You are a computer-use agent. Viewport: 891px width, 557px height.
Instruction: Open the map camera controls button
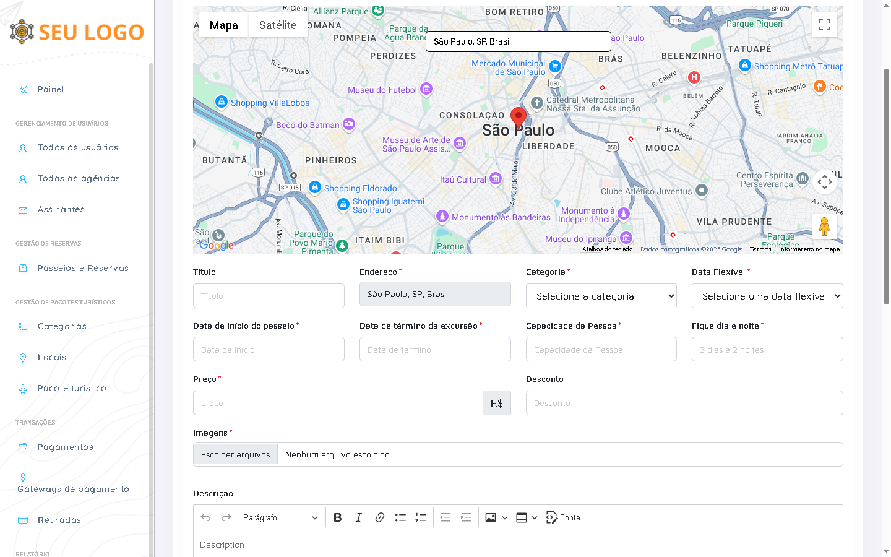click(x=824, y=182)
